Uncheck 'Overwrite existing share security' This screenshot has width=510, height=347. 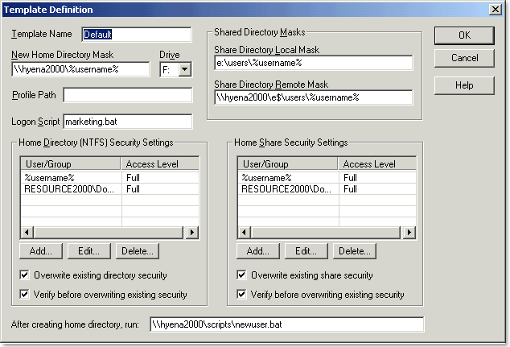tap(242, 275)
